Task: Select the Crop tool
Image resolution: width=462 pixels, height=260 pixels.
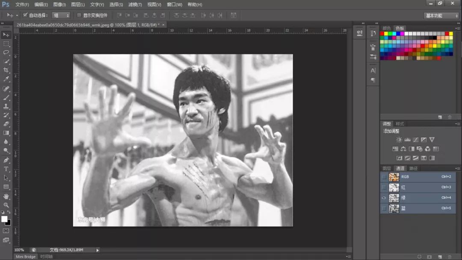Action: point(6,70)
